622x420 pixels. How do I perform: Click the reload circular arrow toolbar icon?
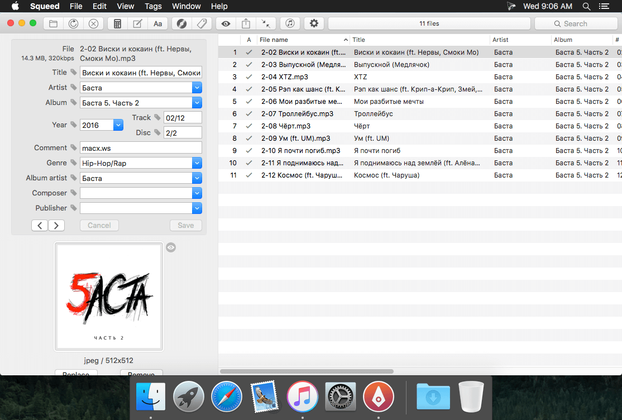coord(73,24)
